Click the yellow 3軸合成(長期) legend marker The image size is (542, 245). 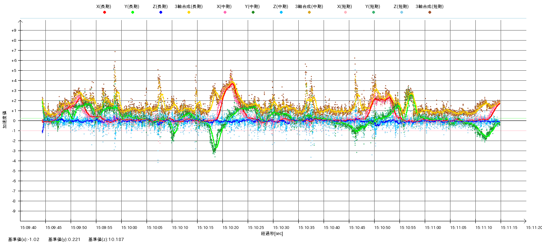(x=189, y=12)
